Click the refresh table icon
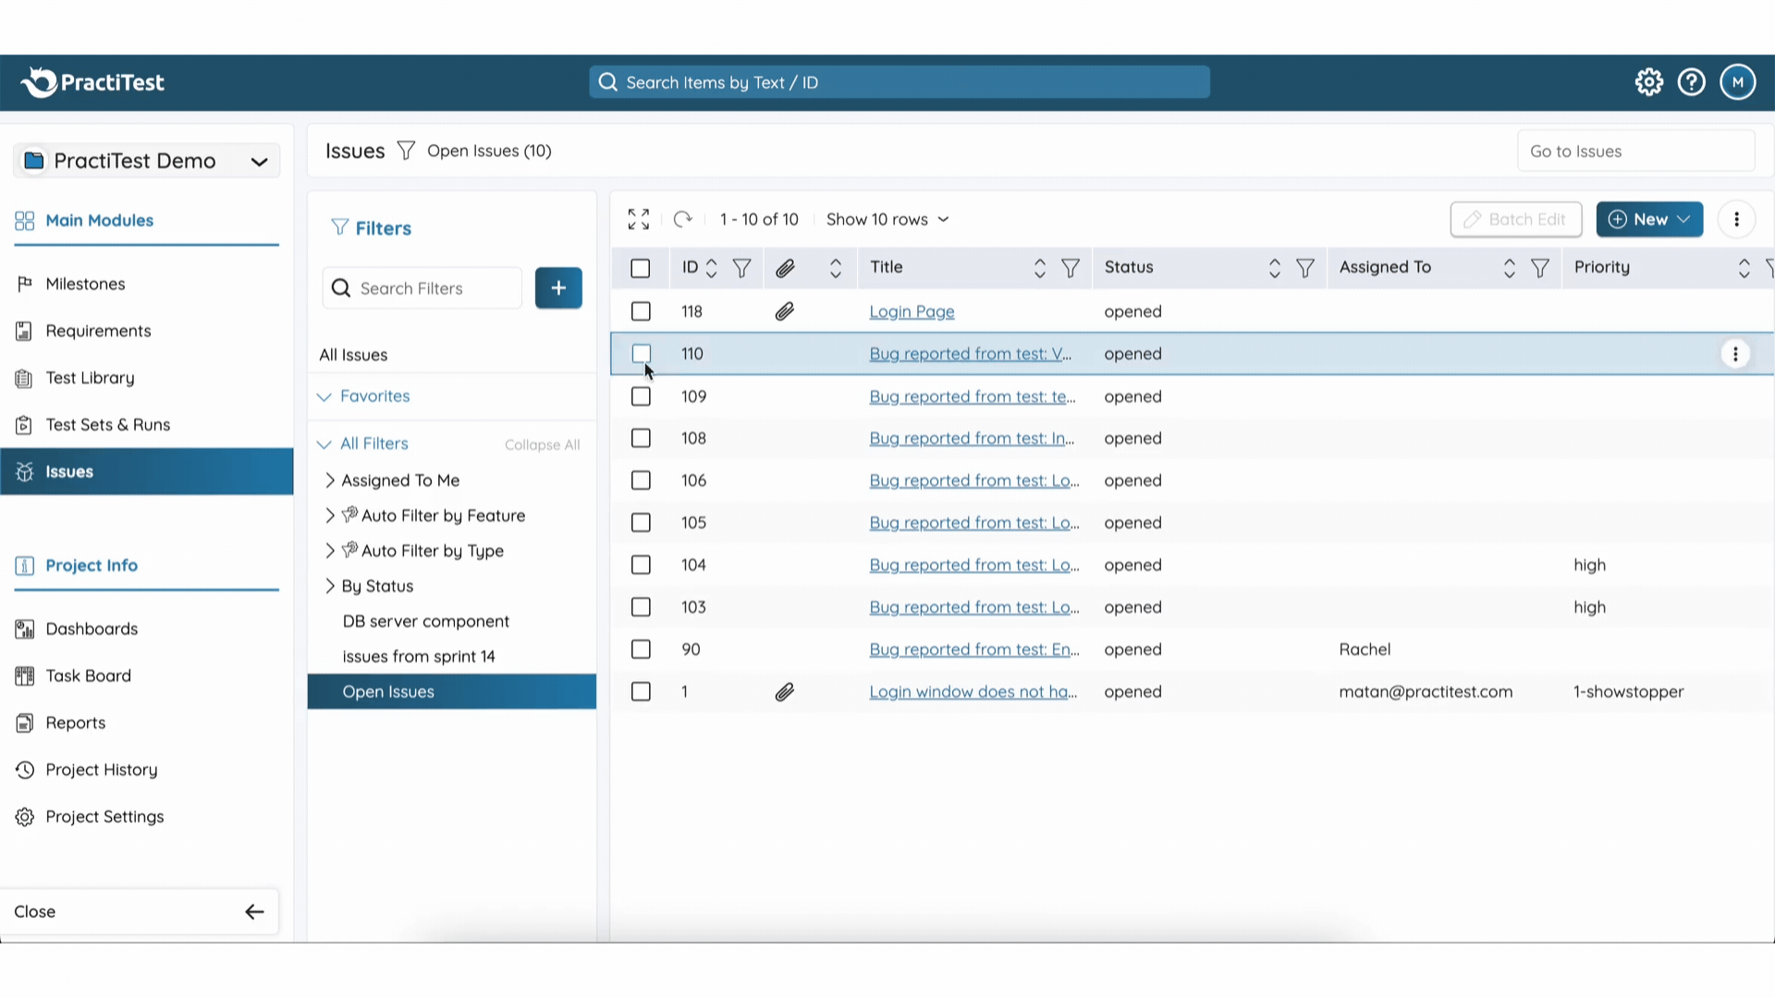Screen dimensions: 1775x998 click(682, 219)
